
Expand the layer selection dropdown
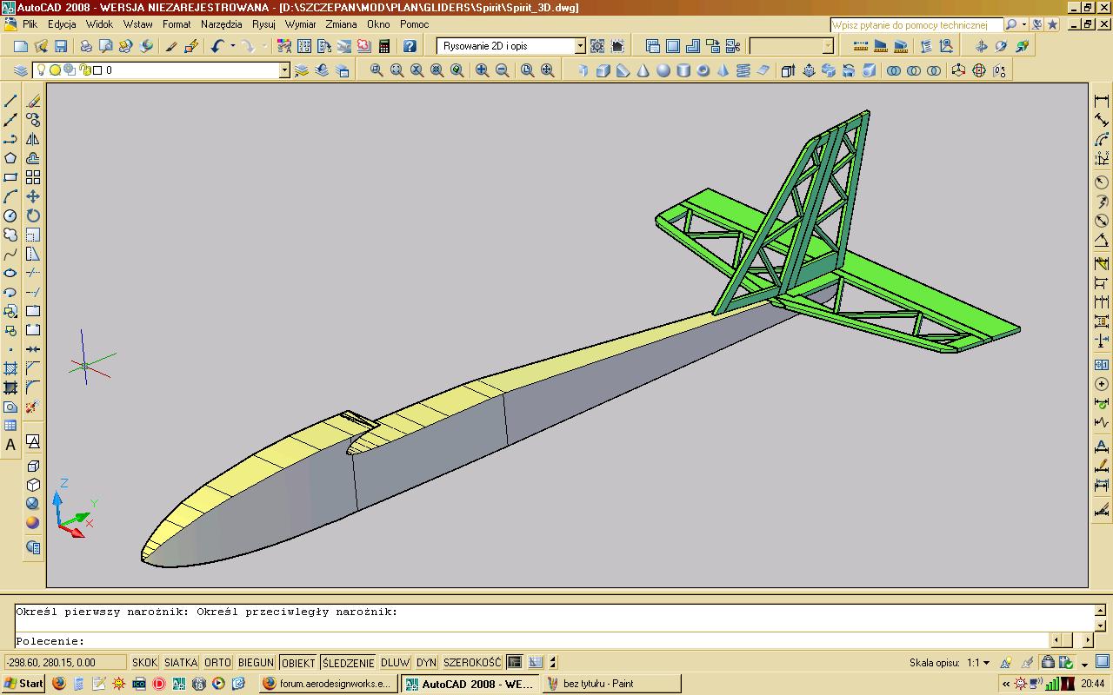click(x=284, y=70)
